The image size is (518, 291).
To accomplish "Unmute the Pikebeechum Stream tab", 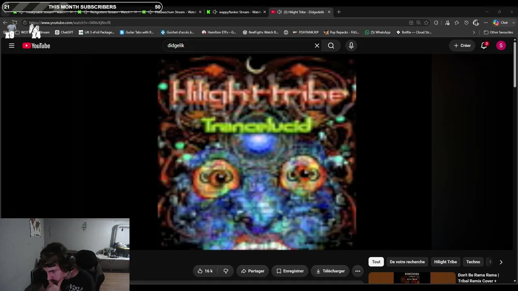I will (150, 12).
